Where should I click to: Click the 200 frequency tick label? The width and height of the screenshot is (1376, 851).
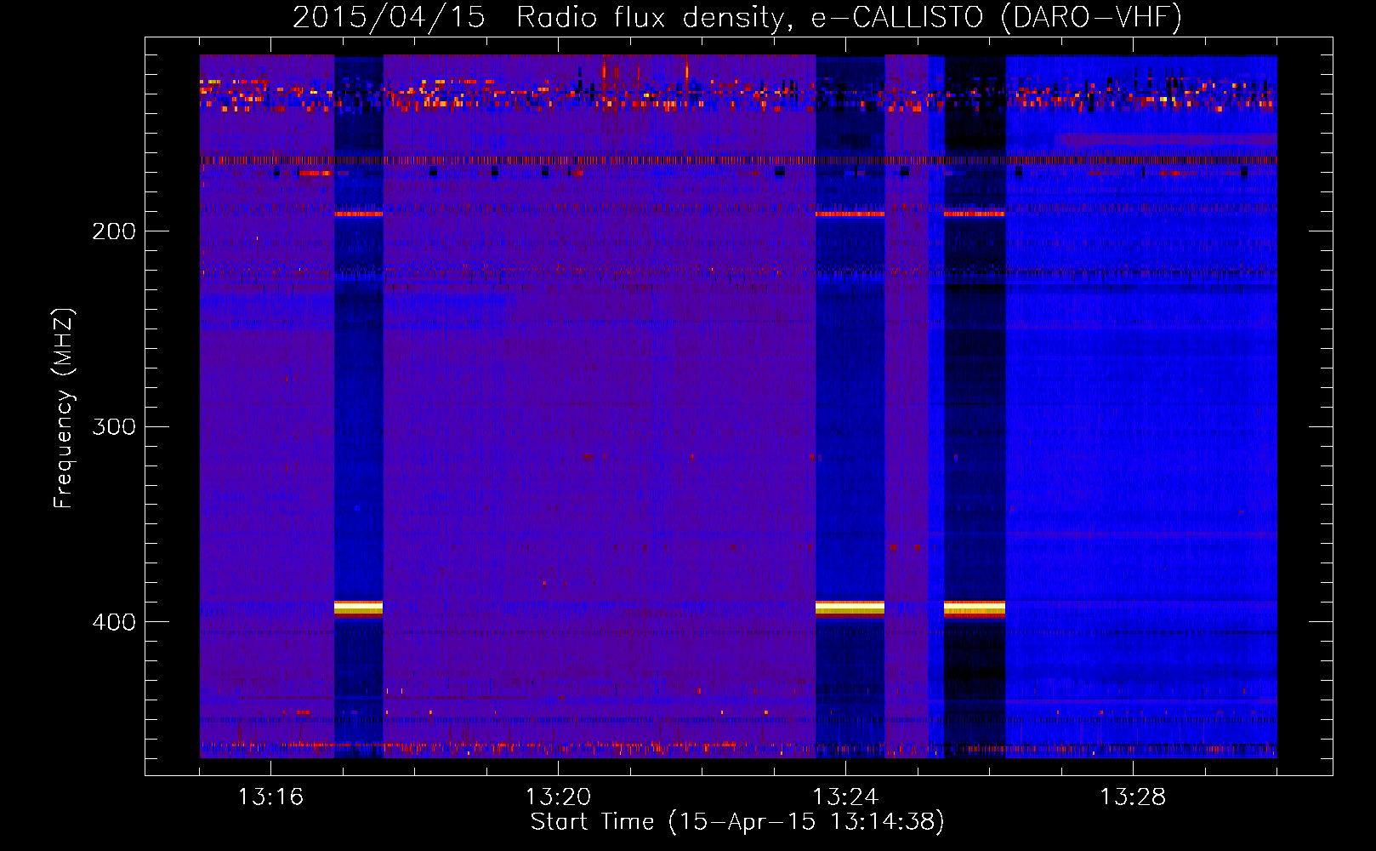coord(114,231)
